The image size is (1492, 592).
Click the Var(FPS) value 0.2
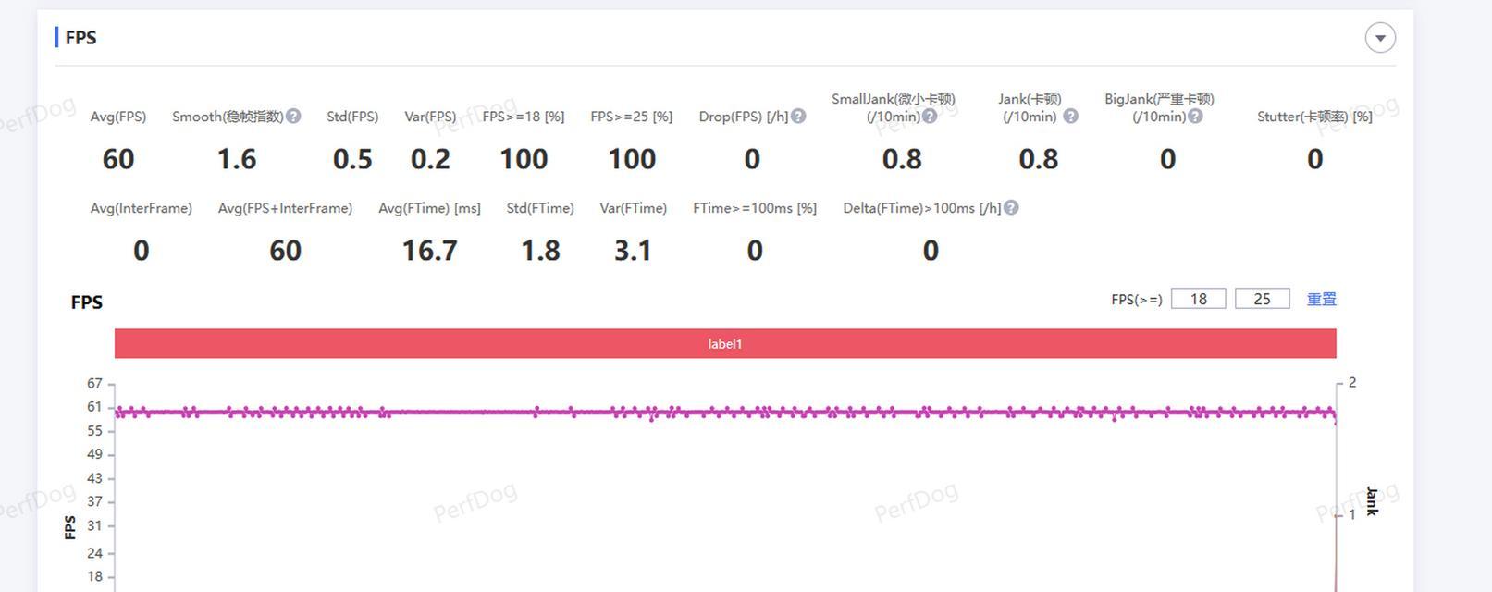click(x=430, y=159)
